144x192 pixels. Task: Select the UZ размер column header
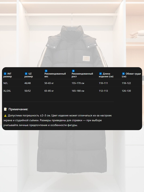29,75
